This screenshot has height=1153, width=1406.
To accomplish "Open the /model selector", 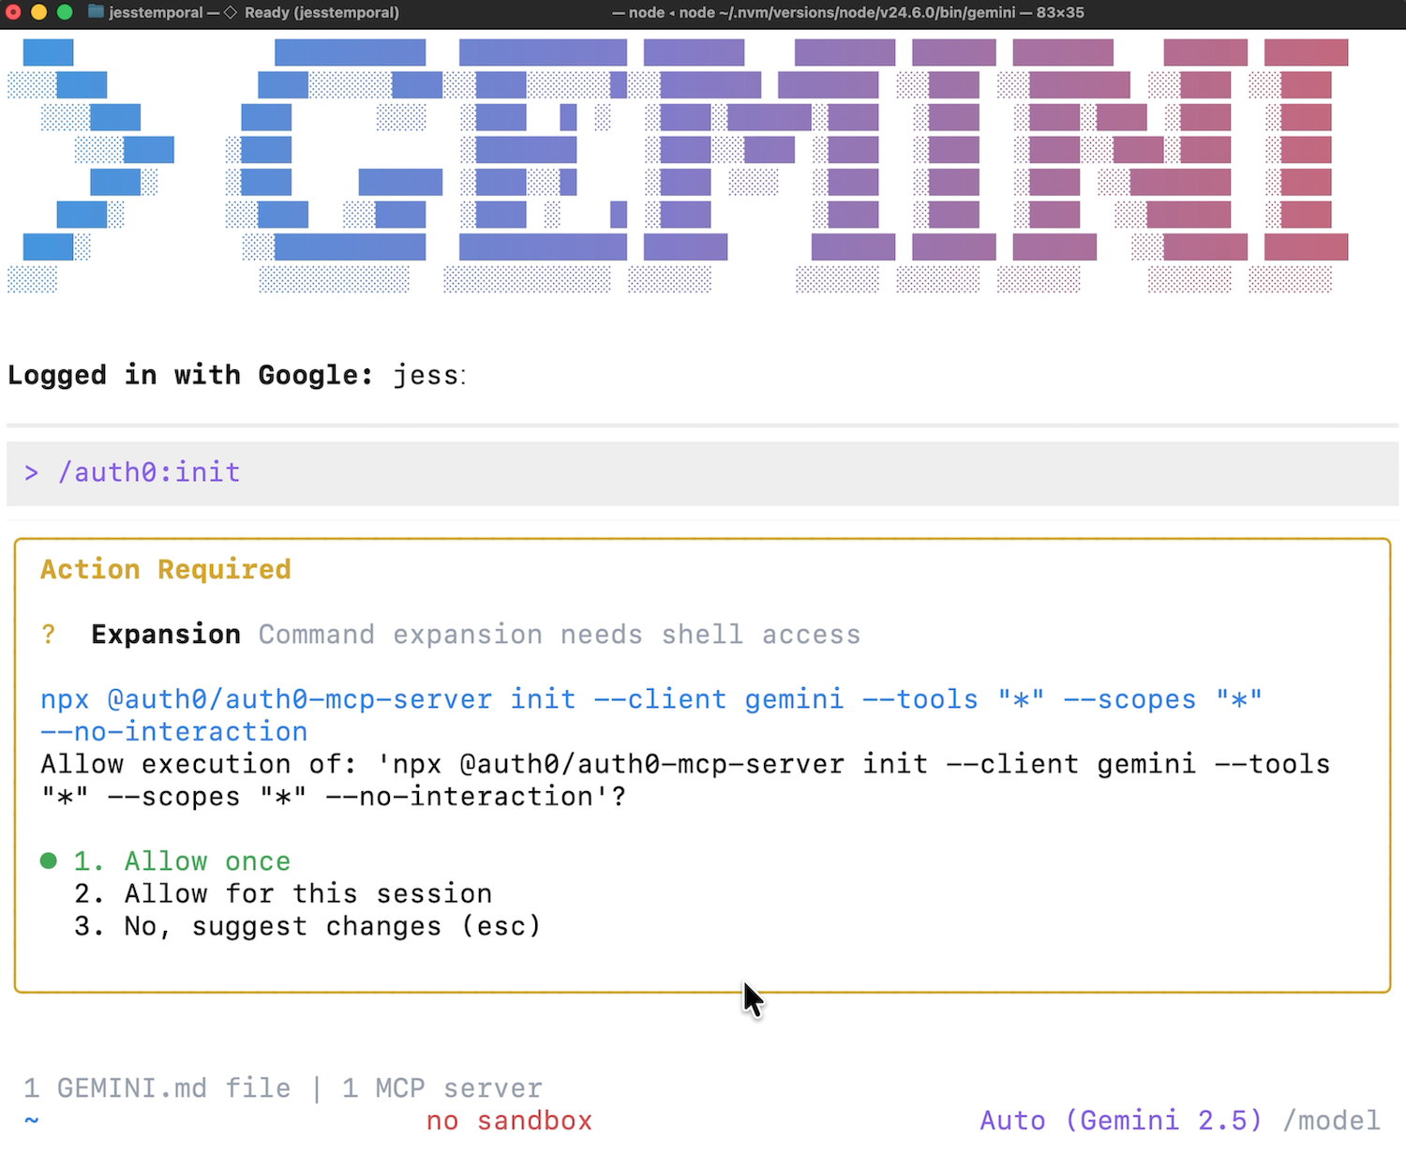I will click(x=1331, y=1120).
